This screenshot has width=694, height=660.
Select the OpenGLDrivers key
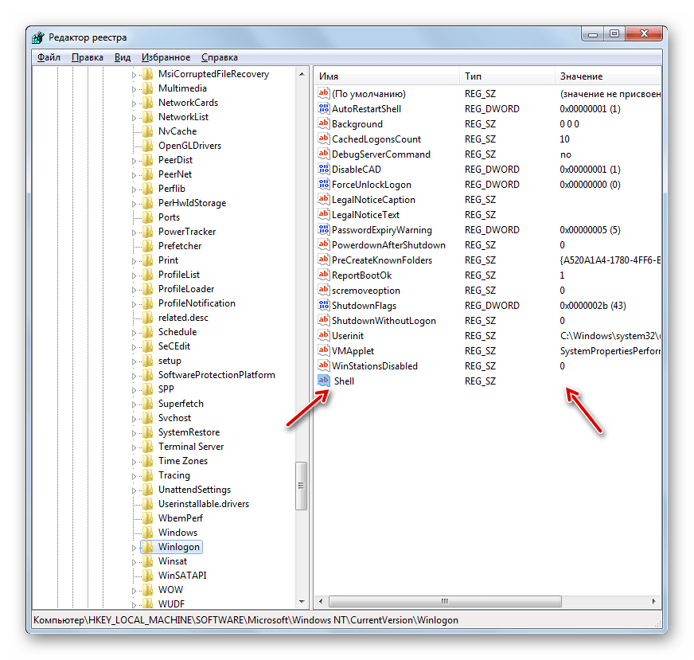[189, 146]
